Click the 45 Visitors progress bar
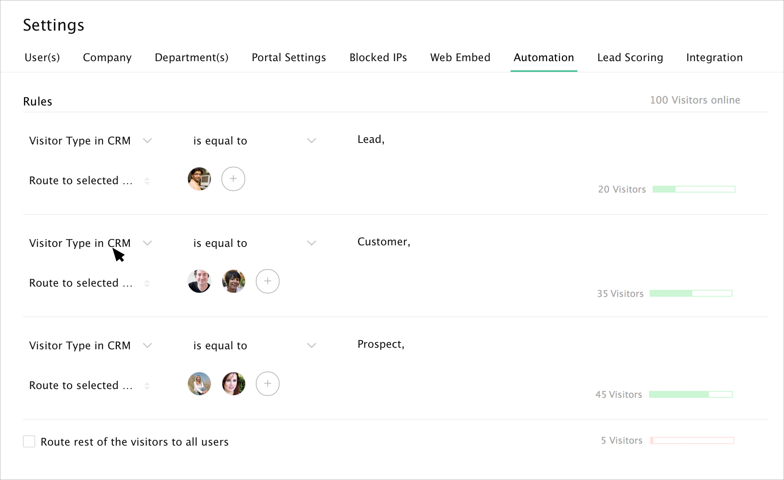This screenshot has height=480, width=784. point(690,394)
